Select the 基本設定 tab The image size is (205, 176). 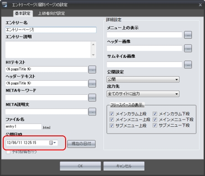click(x=22, y=13)
